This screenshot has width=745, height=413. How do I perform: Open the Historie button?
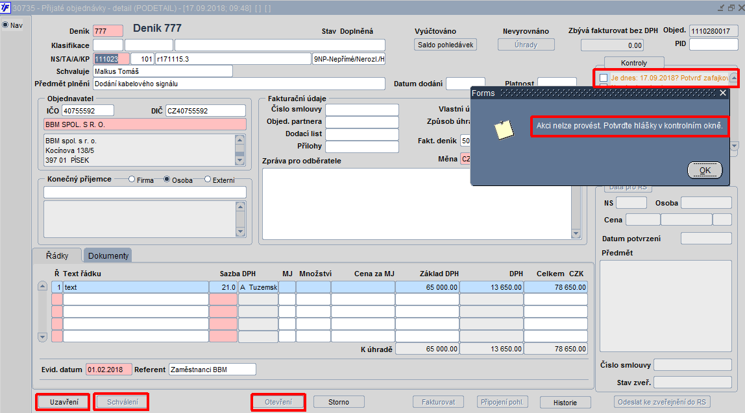pos(565,403)
